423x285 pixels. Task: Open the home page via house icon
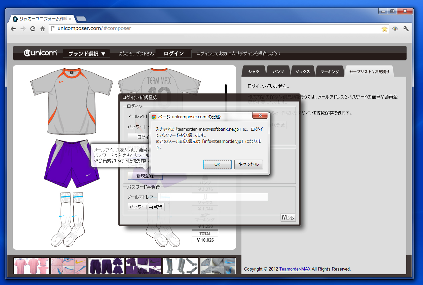(x=42, y=29)
